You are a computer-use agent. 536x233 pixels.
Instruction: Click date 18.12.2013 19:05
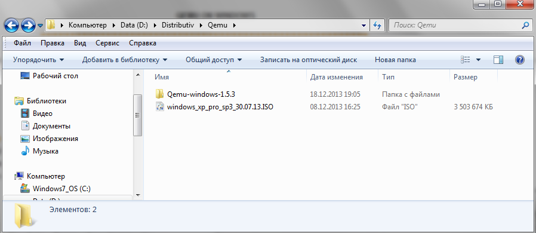click(335, 94)
